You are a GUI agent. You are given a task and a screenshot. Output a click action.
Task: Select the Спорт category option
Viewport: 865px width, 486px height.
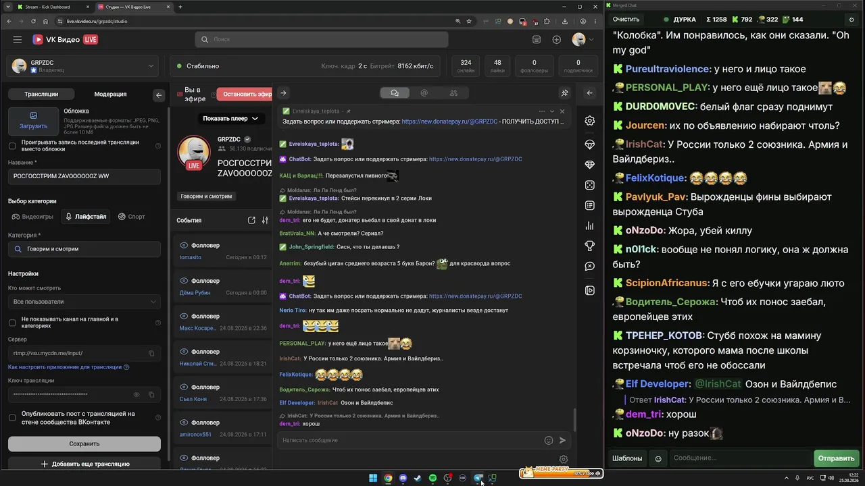pos(132,217)
